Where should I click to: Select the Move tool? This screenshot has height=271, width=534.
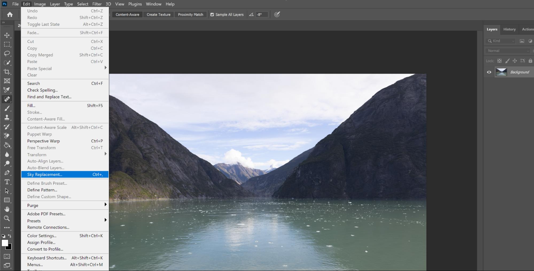tap(7, 35)
